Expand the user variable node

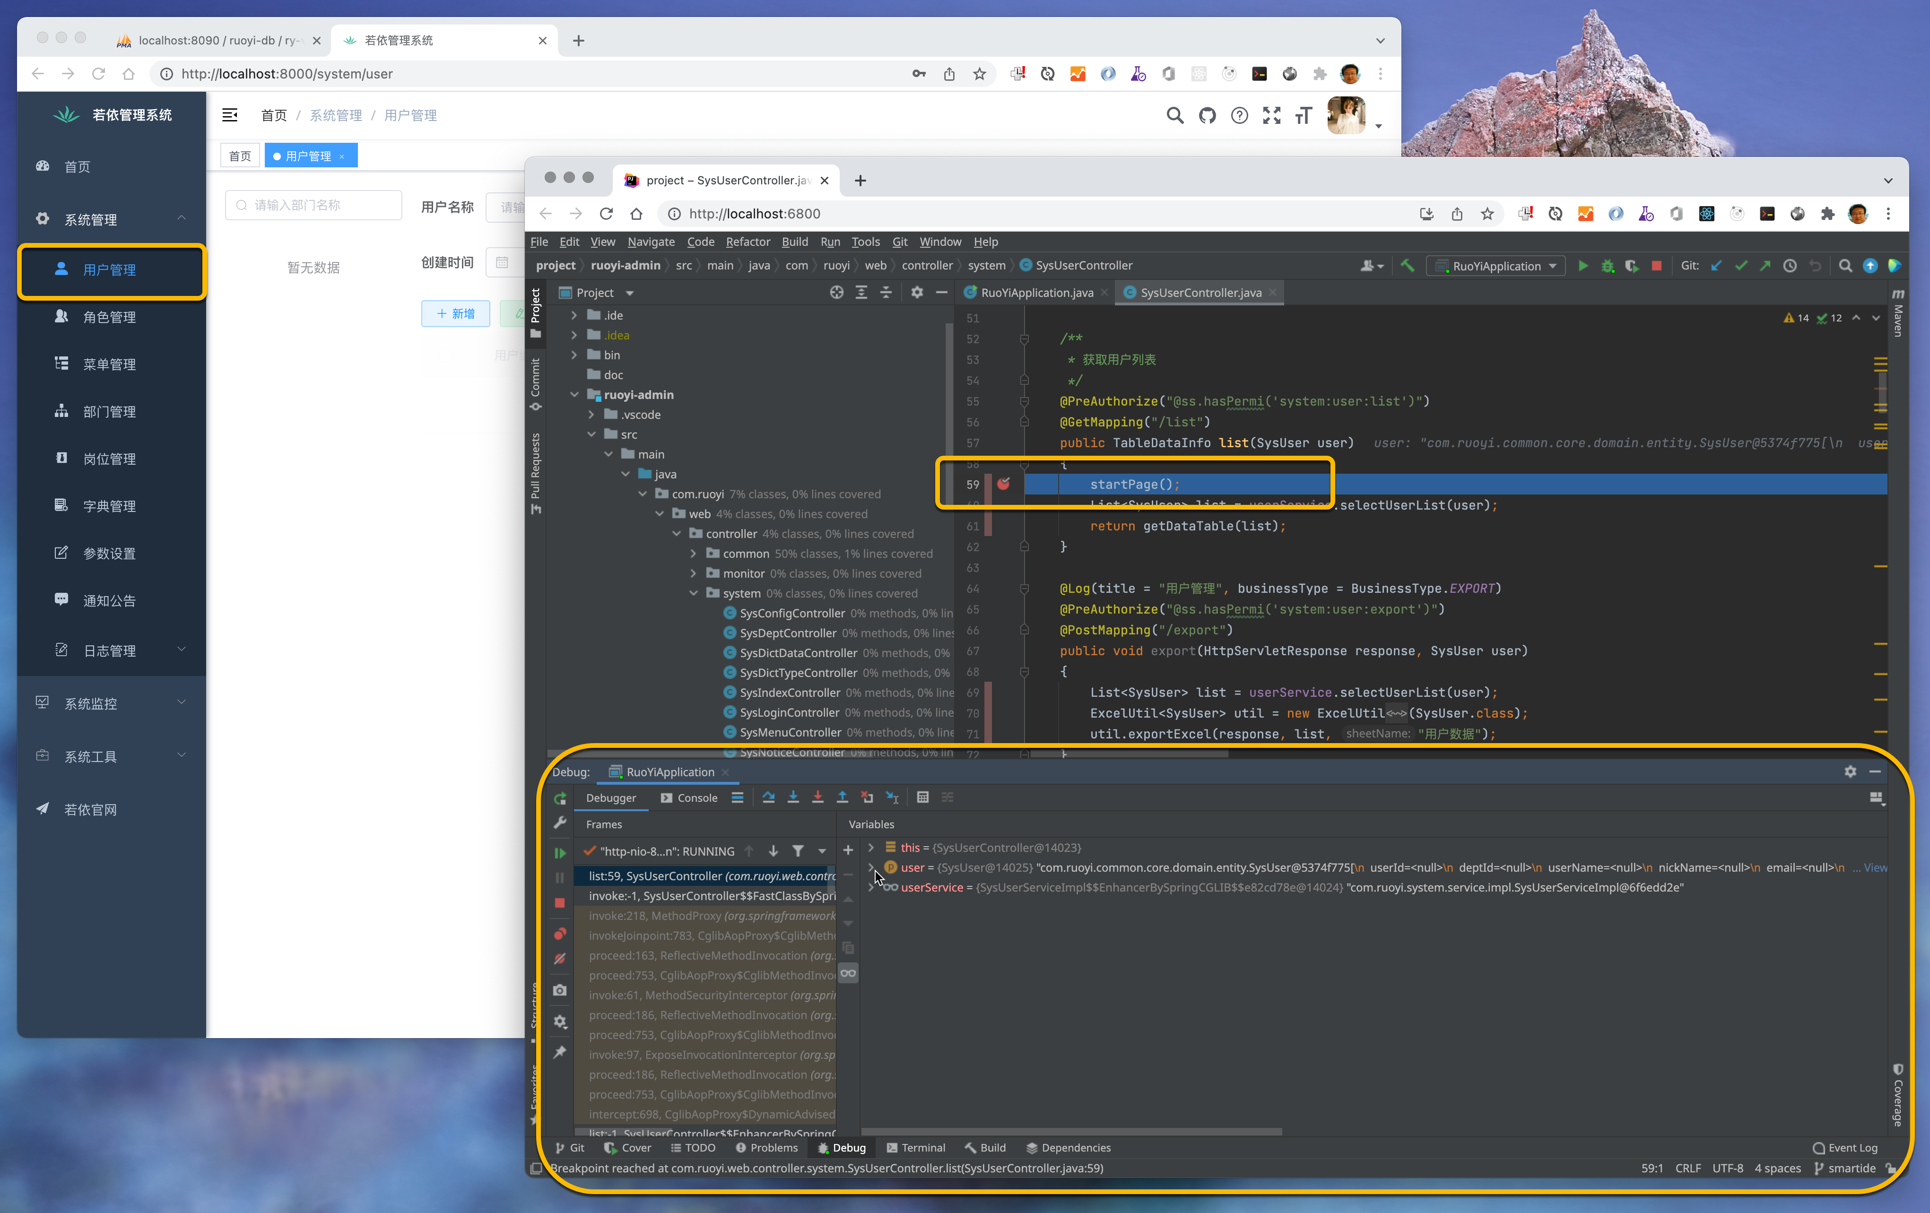pos(871,867)
